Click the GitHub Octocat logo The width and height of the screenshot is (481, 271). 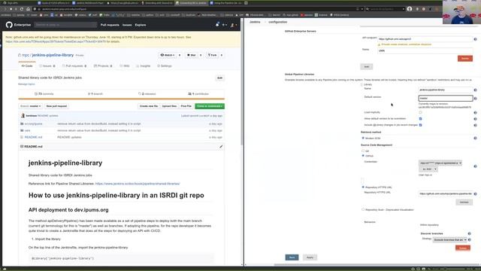9,25
